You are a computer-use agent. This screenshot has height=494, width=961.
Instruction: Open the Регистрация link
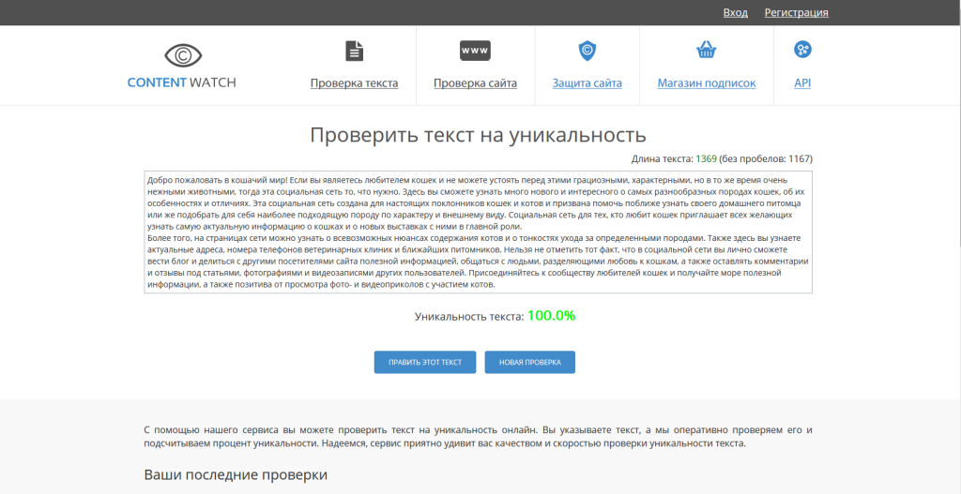796,12
